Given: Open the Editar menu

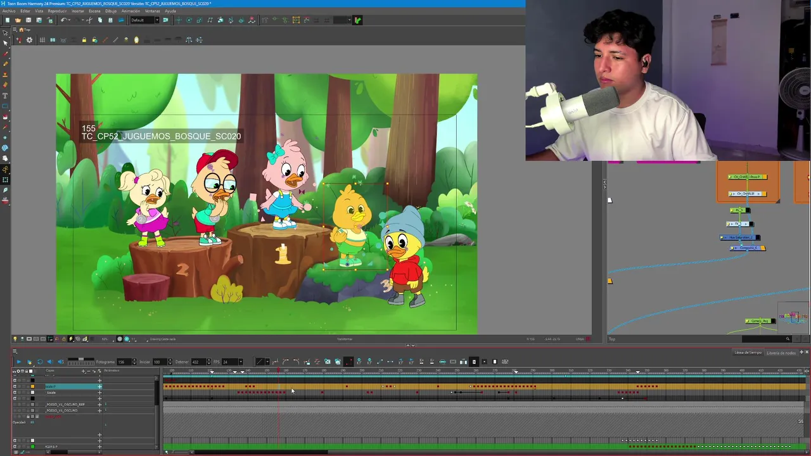Looking at the screenshot, I should (x=25, y=11).
